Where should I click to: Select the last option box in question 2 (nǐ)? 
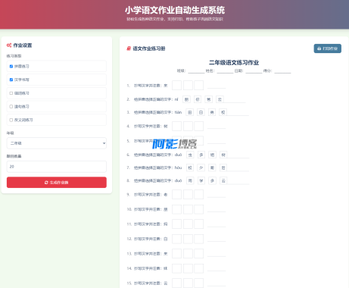coord(220,99)
